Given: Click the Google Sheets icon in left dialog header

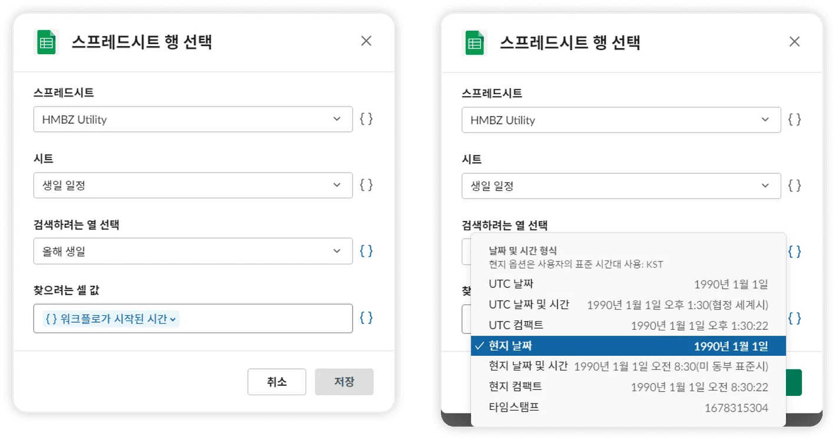Looking at the screenshot, I should 47,42.
